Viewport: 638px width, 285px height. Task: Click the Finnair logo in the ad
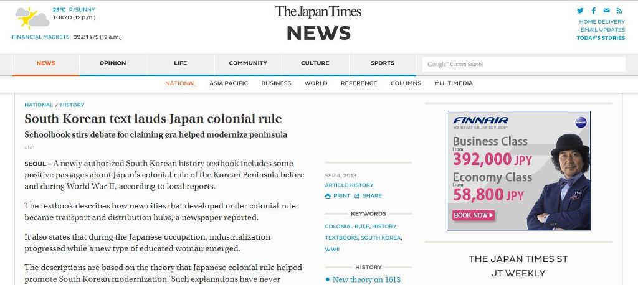[480, 120]
